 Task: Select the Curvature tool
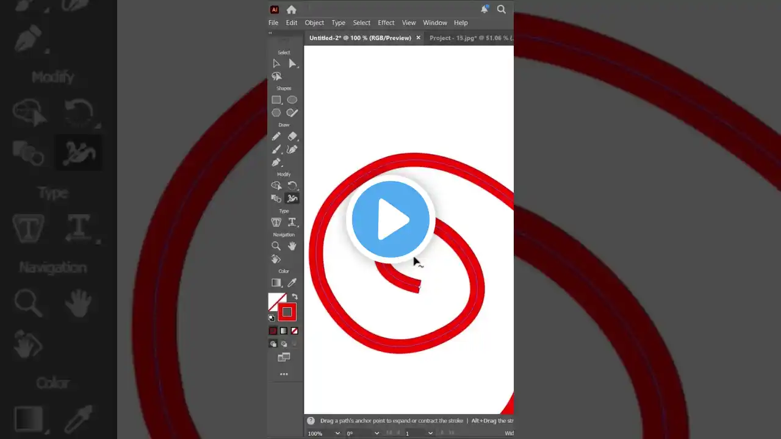tap(292, 149)
